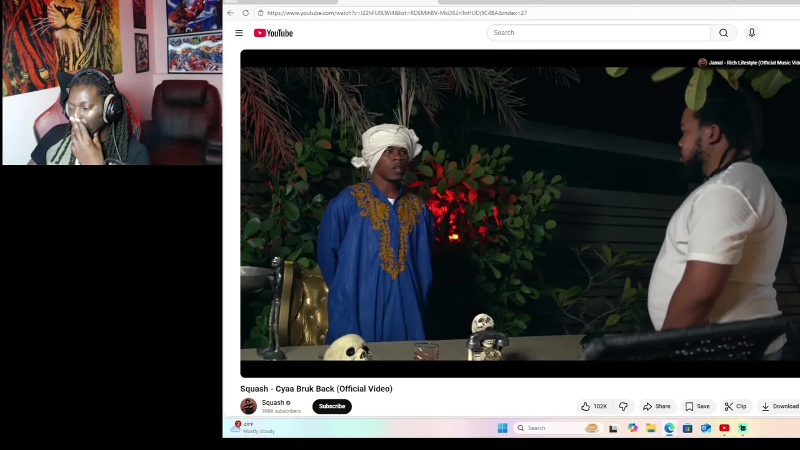The width and height of the screenshot is (800, 450).
Task: Open the green app icon on the taskbar
Action: 742,428
